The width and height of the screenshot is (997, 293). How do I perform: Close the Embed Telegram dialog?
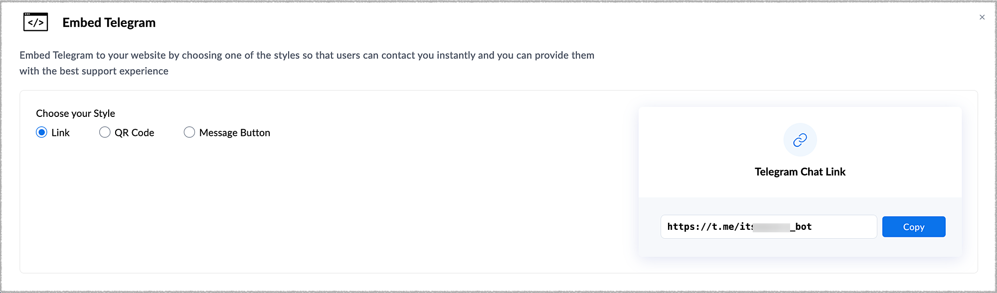coord(982,17)
